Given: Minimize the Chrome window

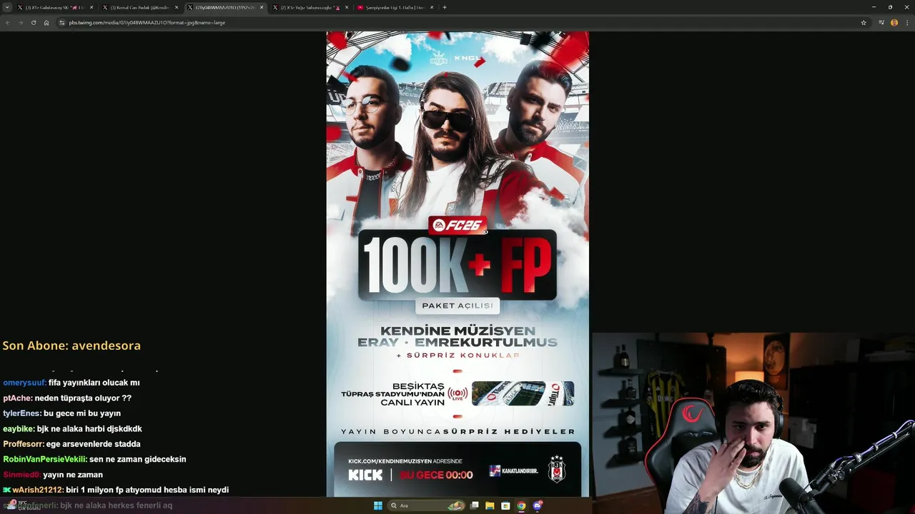Looking at the screenshot, I should point(874,7).
